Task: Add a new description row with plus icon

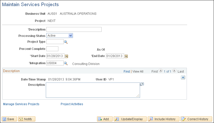Action: pyautogui.click(x=183, y=78)
